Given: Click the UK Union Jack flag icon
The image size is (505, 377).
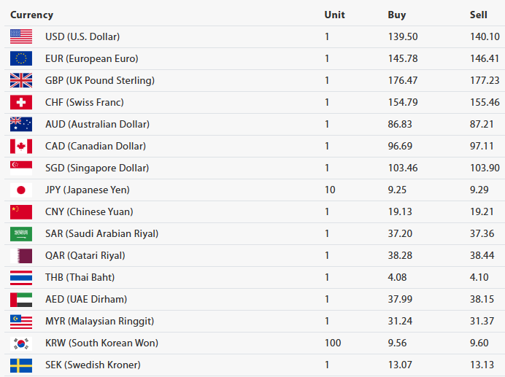Looking at the screenshot, I should pos(21,80).
